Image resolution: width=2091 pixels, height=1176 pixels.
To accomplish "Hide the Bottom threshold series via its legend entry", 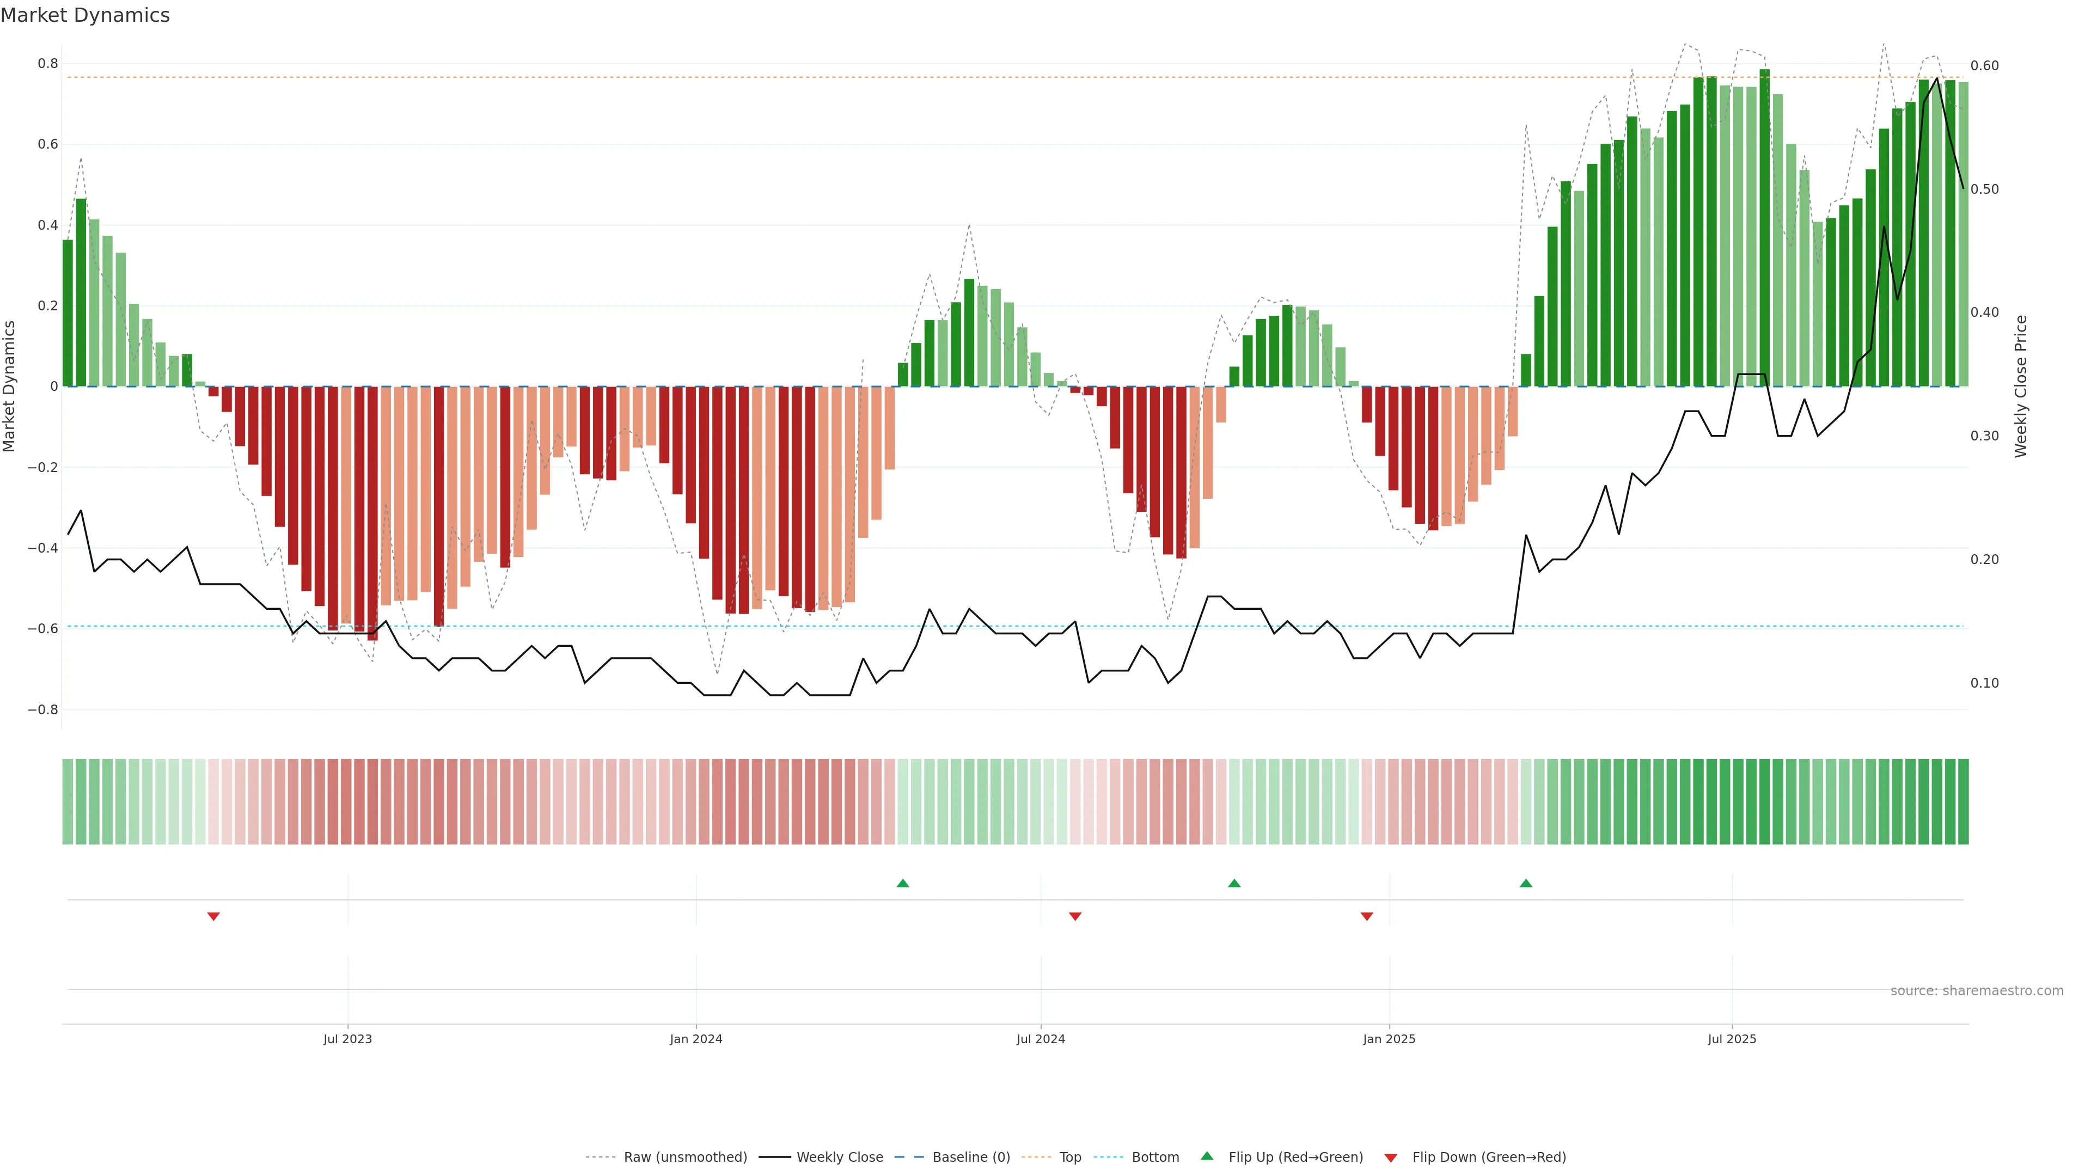I will coord(1155,1157).
